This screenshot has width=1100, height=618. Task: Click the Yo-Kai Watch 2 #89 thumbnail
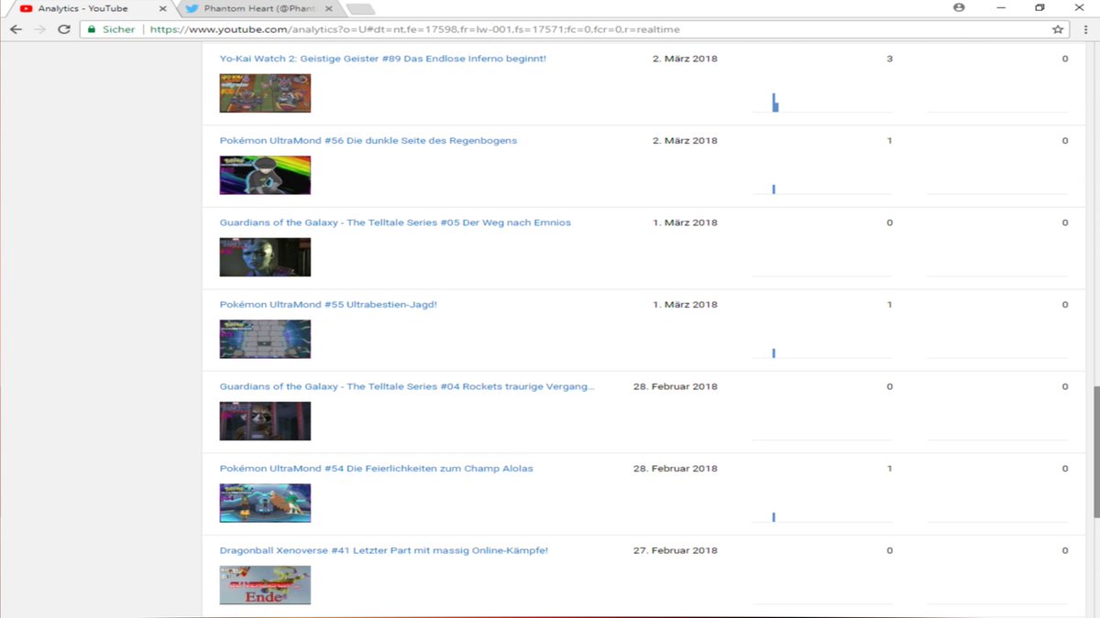(265, 93)
